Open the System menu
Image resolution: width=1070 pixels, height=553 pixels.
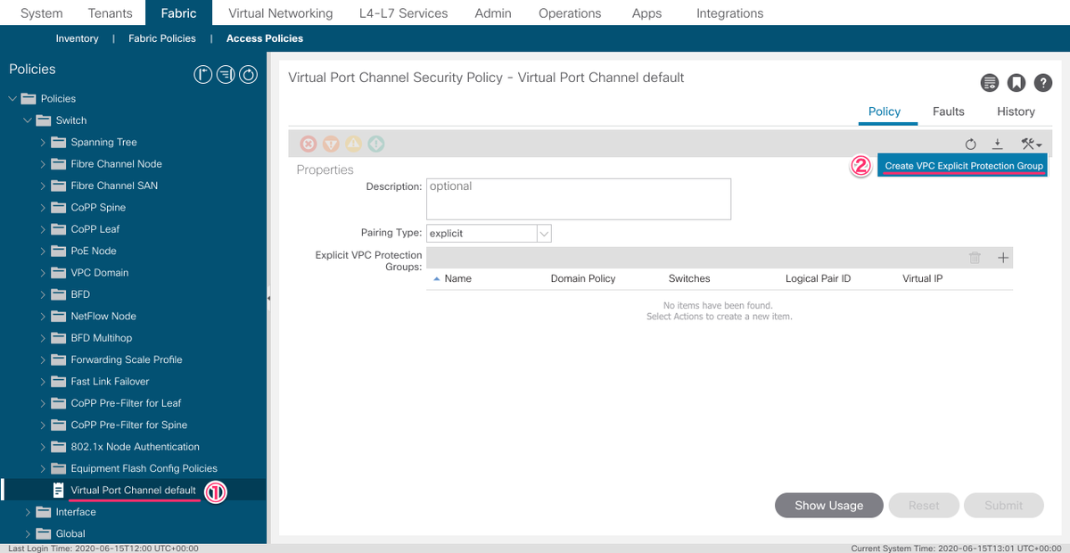point(42,13)
